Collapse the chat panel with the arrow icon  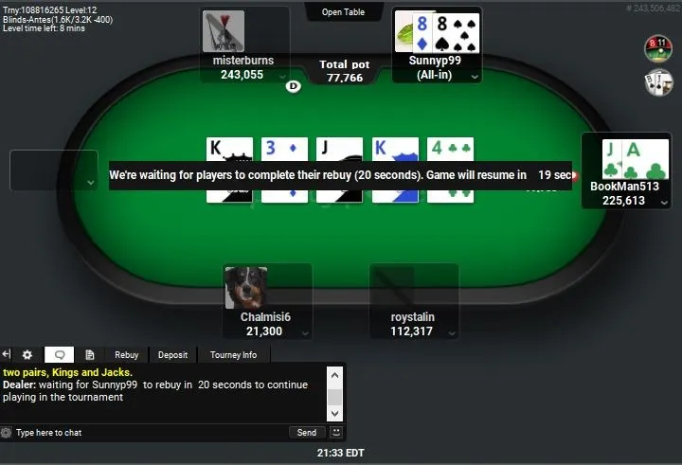(6, 354)
